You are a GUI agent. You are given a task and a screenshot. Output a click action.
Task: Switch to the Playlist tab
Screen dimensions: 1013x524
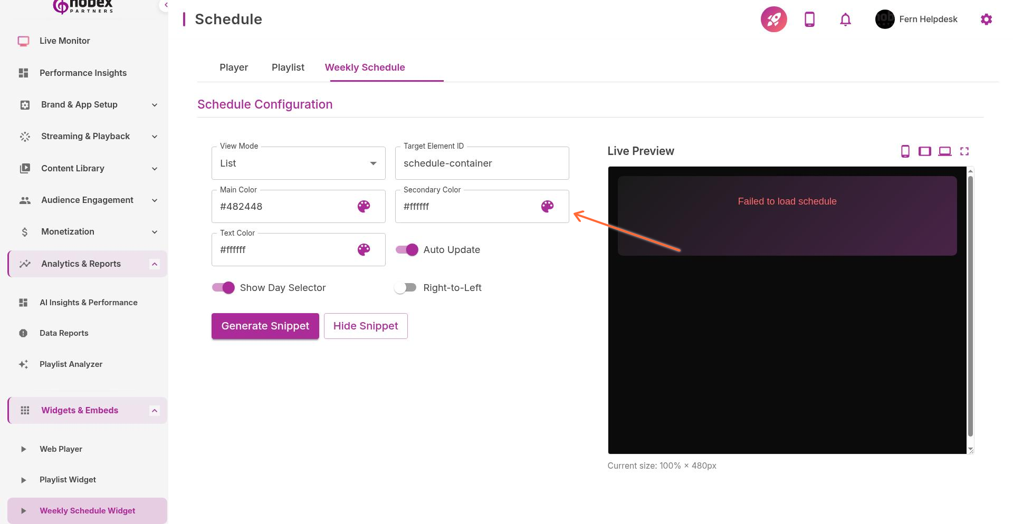288,67
